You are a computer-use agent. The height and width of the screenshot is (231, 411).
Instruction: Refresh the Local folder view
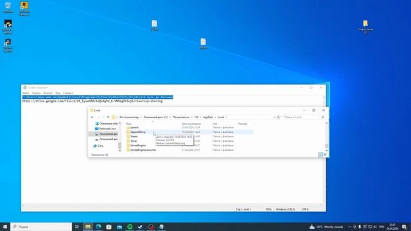279,117
